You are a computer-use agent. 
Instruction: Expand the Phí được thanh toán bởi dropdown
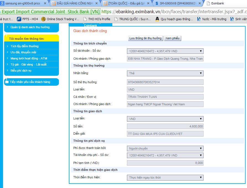click(x=165, y=148)
